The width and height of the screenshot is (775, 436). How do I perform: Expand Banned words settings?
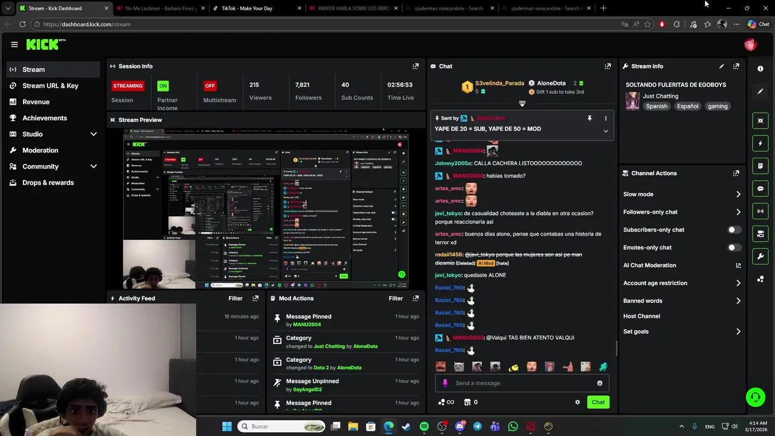[738, 300]
